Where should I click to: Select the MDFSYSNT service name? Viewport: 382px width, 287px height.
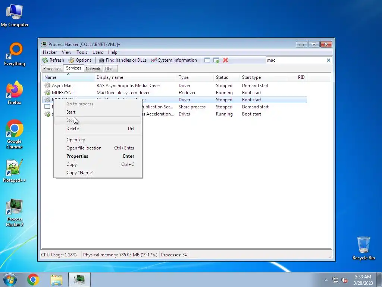coord(63,93)
